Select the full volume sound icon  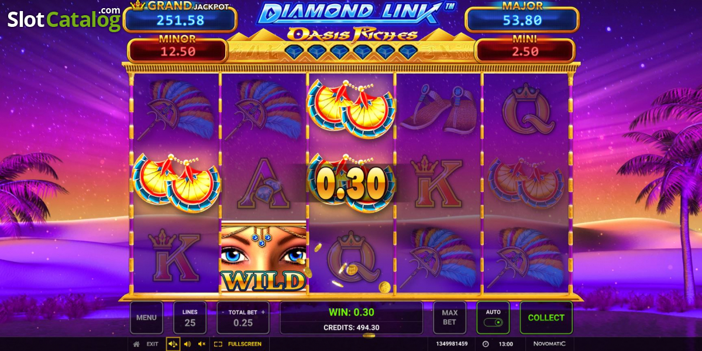[x=173, y=344]
